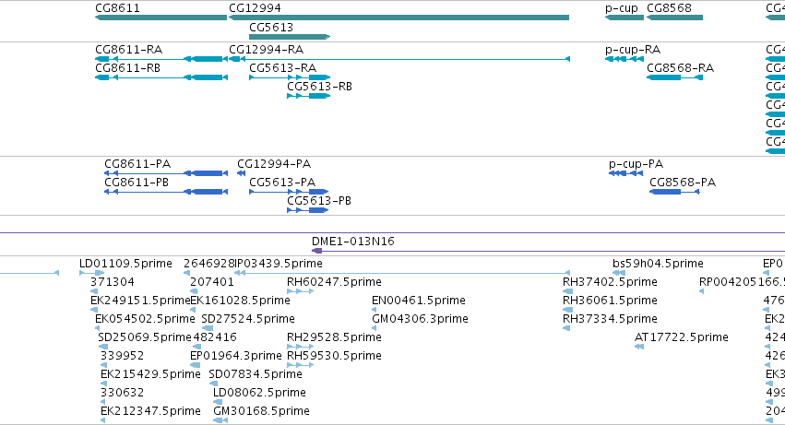
Task: Click the 371304 feature label
Action: 113,282
